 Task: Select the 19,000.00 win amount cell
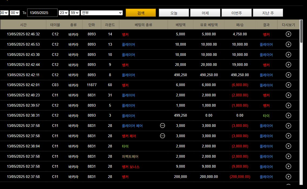(240, 65)
